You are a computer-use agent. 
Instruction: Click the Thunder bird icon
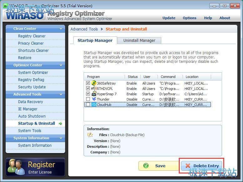[94, 99]
